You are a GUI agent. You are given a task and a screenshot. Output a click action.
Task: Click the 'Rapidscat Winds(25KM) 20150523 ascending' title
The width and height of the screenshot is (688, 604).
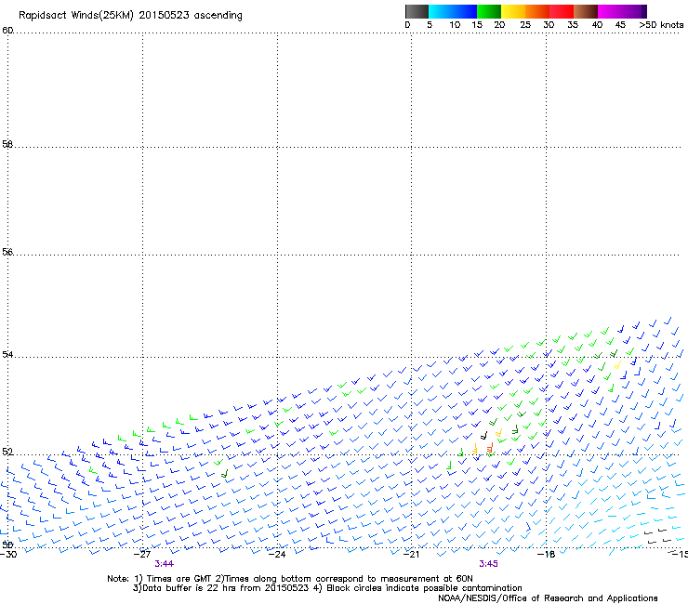click(130, 16)
